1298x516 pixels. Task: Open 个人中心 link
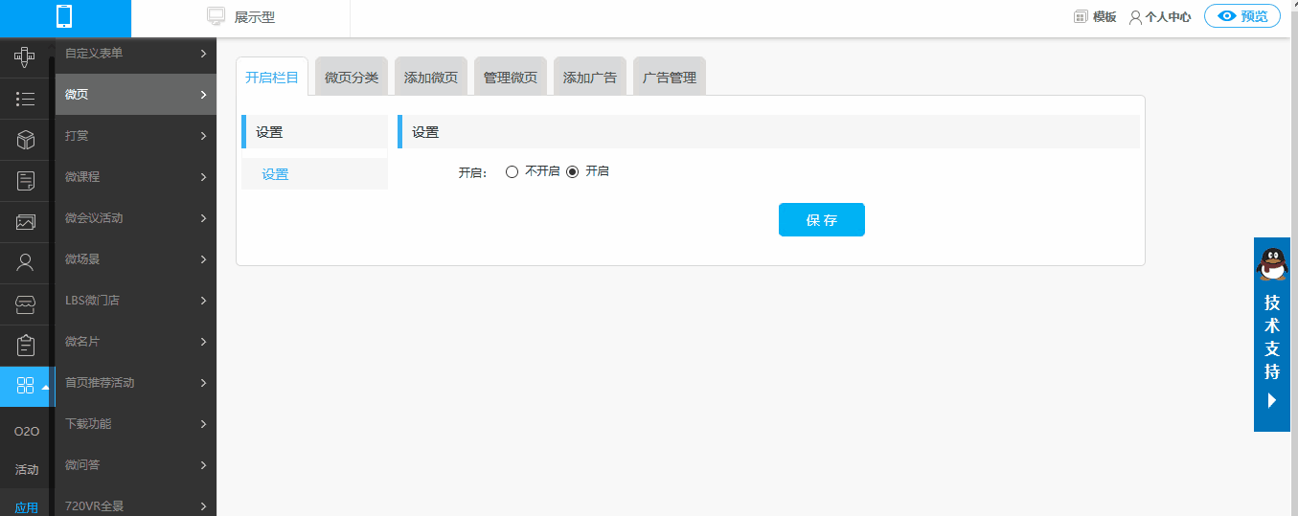(x=1168, y=17)
